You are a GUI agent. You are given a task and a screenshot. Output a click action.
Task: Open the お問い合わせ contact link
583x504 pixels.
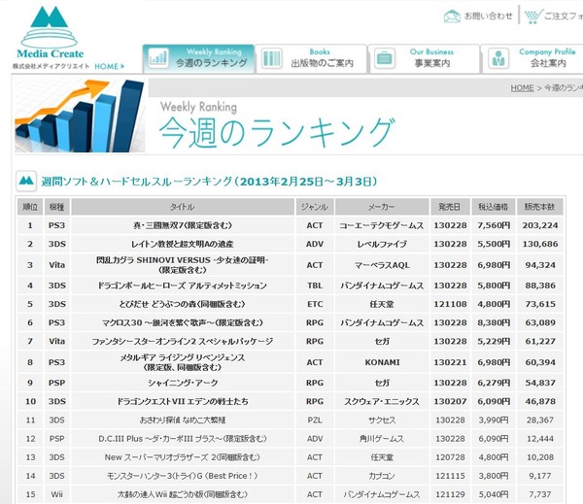pos(488,16)
